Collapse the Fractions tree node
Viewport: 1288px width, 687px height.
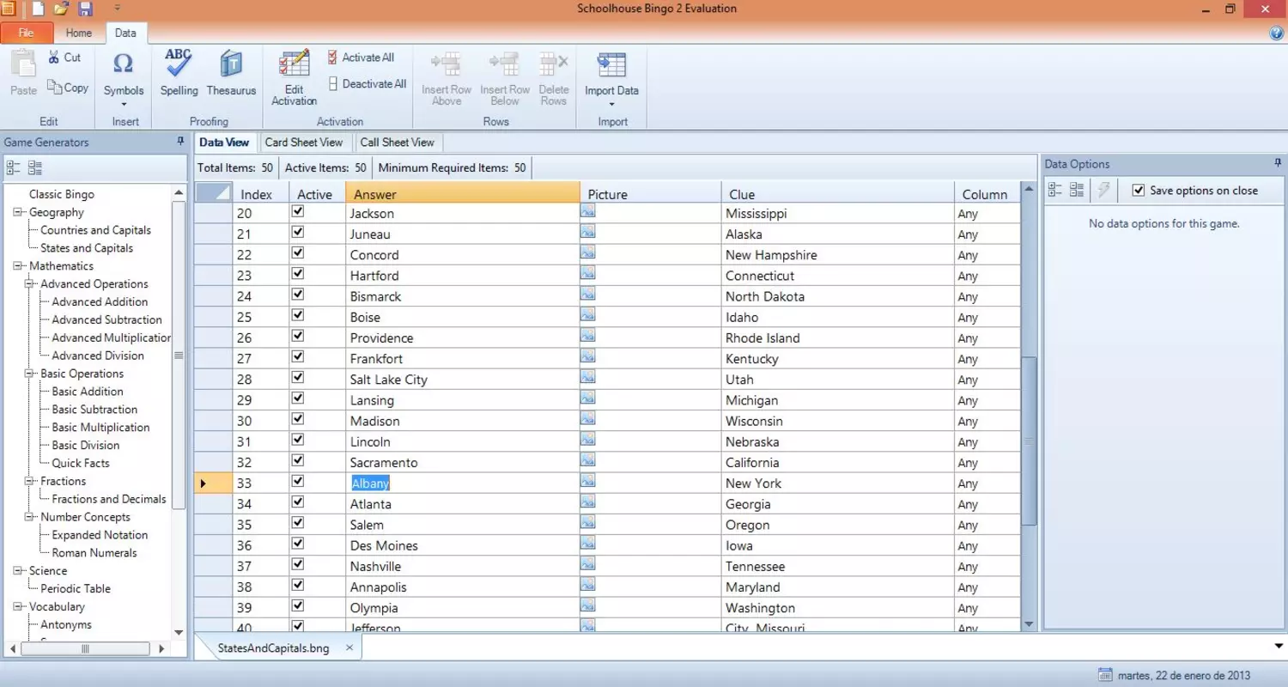tap(29, 481)
